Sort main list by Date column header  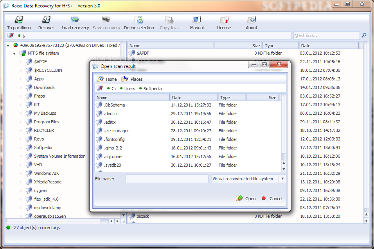click(329, 45)
